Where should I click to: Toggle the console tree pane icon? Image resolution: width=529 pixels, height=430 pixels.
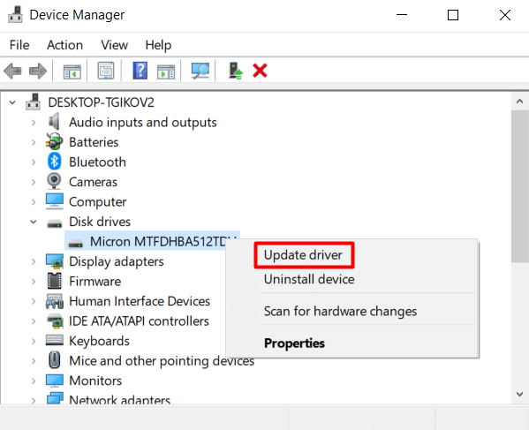point(72,72)
